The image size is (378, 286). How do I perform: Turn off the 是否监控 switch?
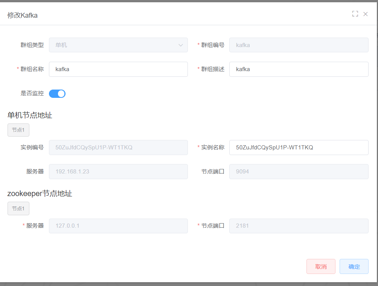pos(57,93)
